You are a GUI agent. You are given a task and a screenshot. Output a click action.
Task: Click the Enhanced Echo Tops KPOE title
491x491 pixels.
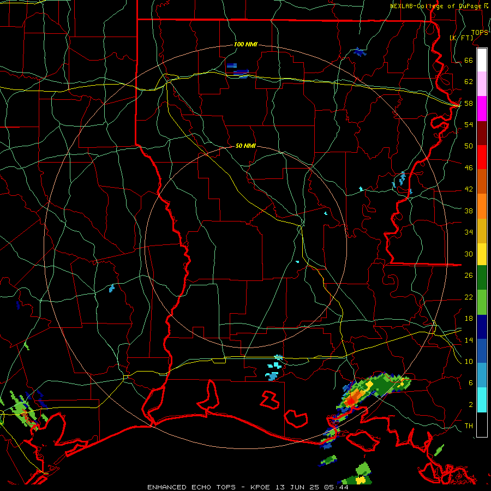click(248, 487)
